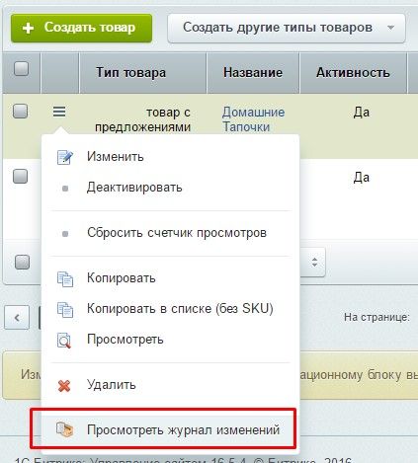Toggle the select-all checkbox in header

[x=21, y=69]
